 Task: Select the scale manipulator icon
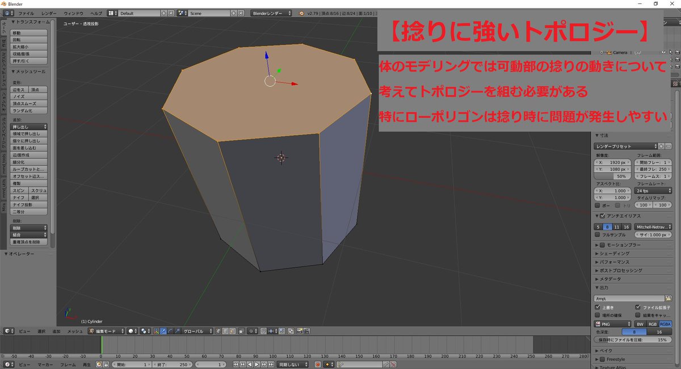(177, 331)
